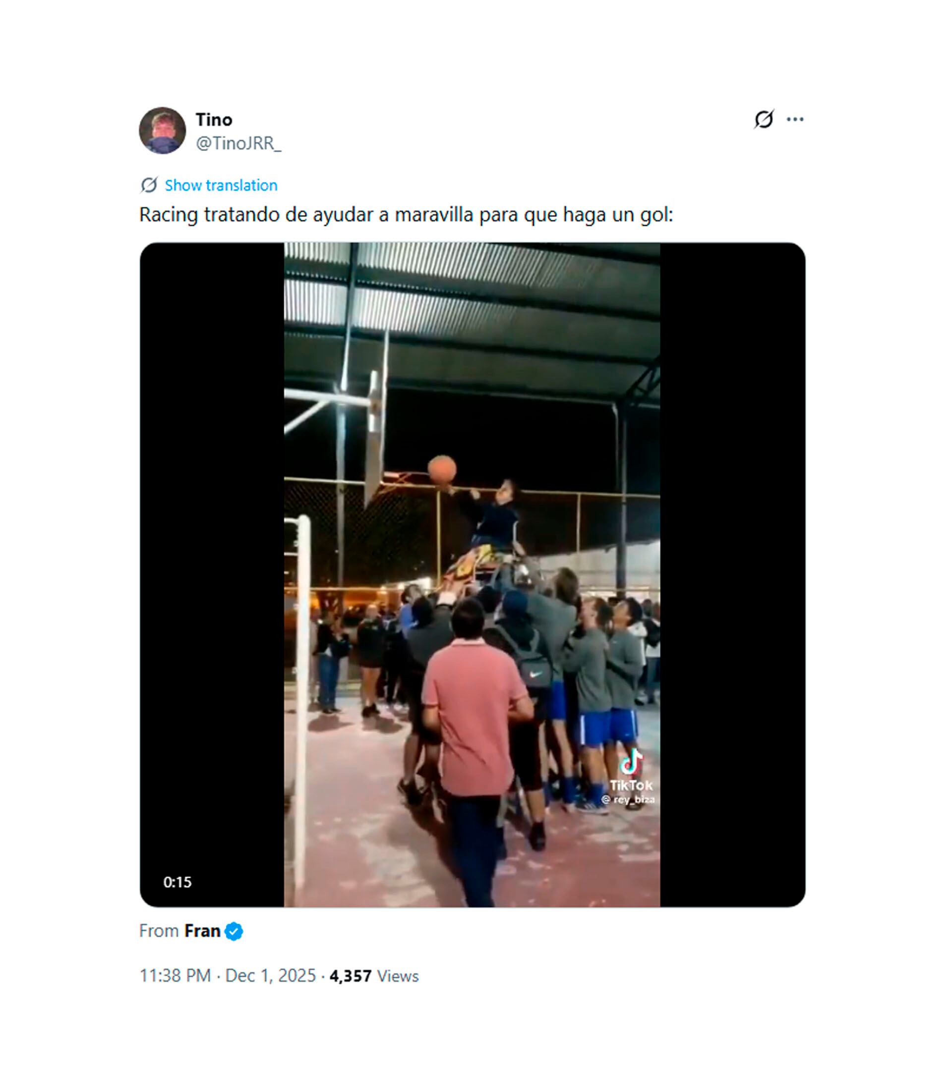
Task: Click Fran's blue verified badge
Action: point(234,932)
